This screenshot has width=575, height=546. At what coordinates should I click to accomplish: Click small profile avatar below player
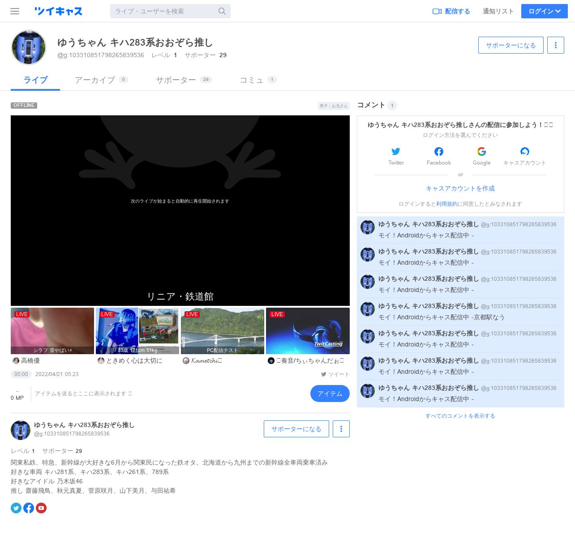coord(21,430)
